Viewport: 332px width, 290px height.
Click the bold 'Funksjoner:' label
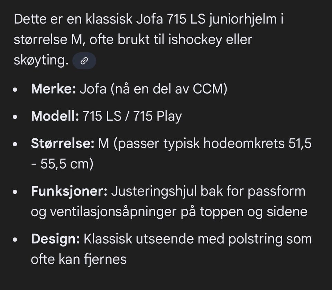tap(69, 191)
